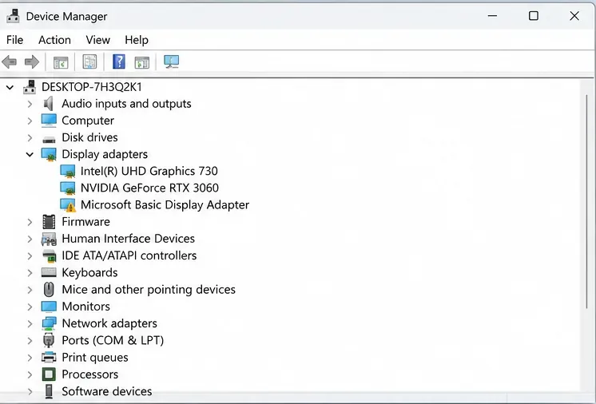
Task: Click the IDE ATA/ATAPI controllers icon
Action: pos(49,256)
